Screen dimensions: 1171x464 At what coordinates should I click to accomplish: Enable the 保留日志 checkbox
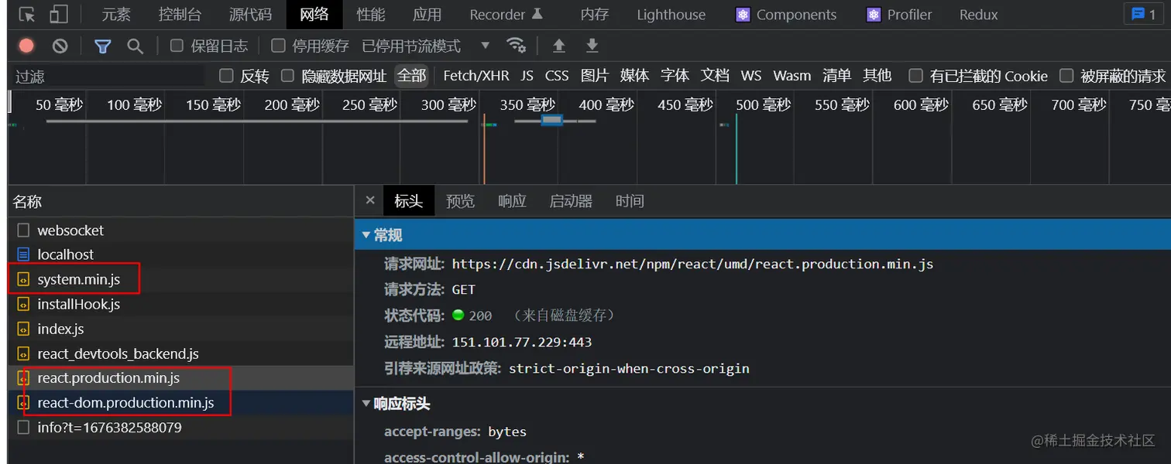coord(177,46)
